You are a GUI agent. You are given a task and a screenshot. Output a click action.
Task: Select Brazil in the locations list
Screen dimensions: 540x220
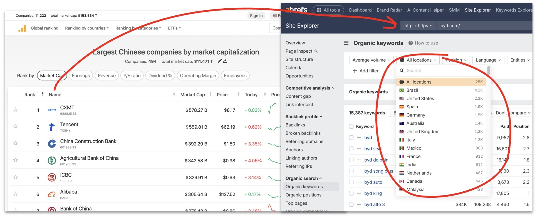[441, 90]
